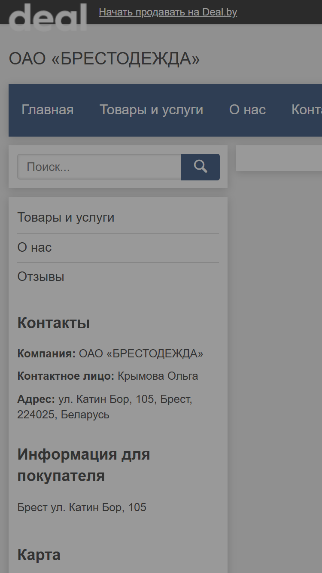This screenshot has width=322, height=573.
Task: Click the Карта heading
Action: coord(39,555)
